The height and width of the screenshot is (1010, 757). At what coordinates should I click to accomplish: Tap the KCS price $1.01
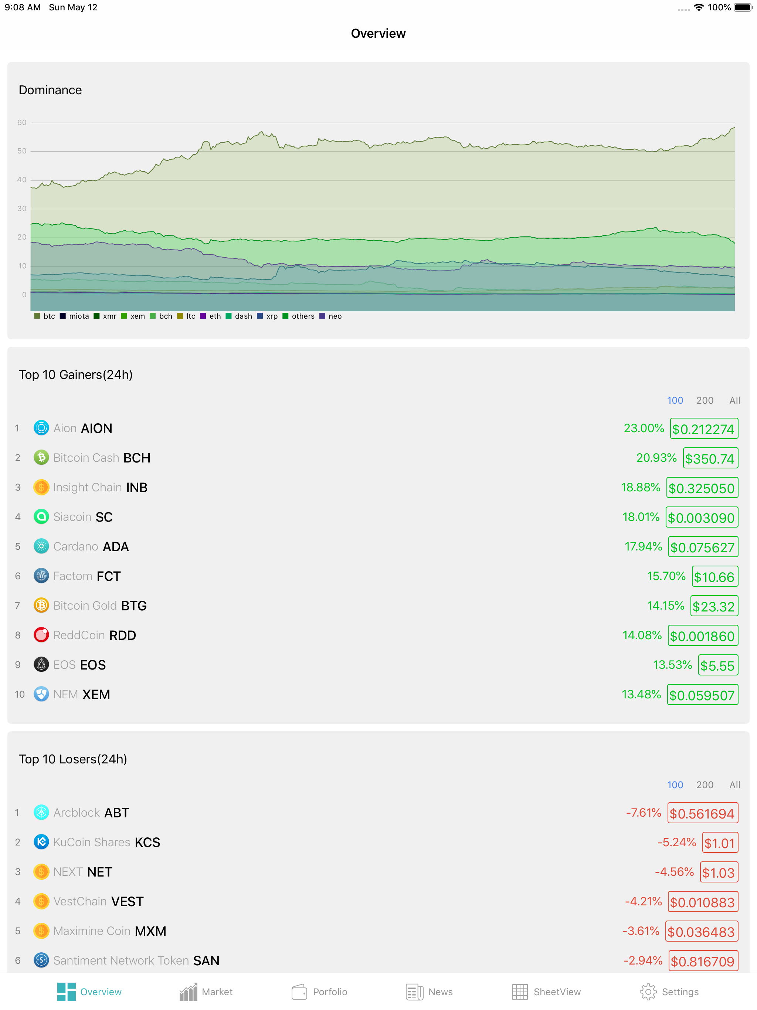[x=720, y=843]
